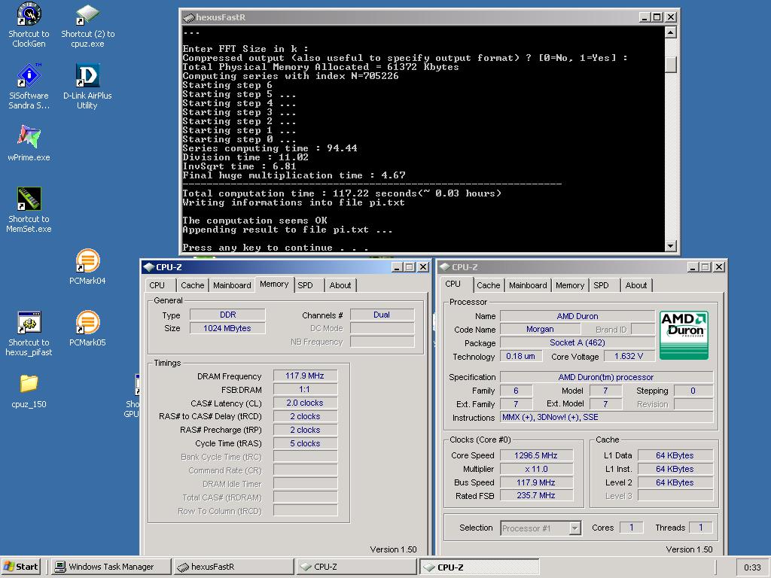Open Cache tab in right CPU-Z window
The width and height of the screenshot is (771, 578).
488,285
